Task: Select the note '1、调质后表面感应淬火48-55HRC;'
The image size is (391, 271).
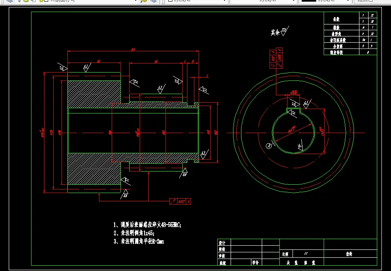Action: point(147,225)
